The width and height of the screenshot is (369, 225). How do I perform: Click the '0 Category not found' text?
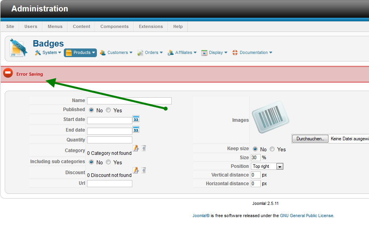coord(109,153)
